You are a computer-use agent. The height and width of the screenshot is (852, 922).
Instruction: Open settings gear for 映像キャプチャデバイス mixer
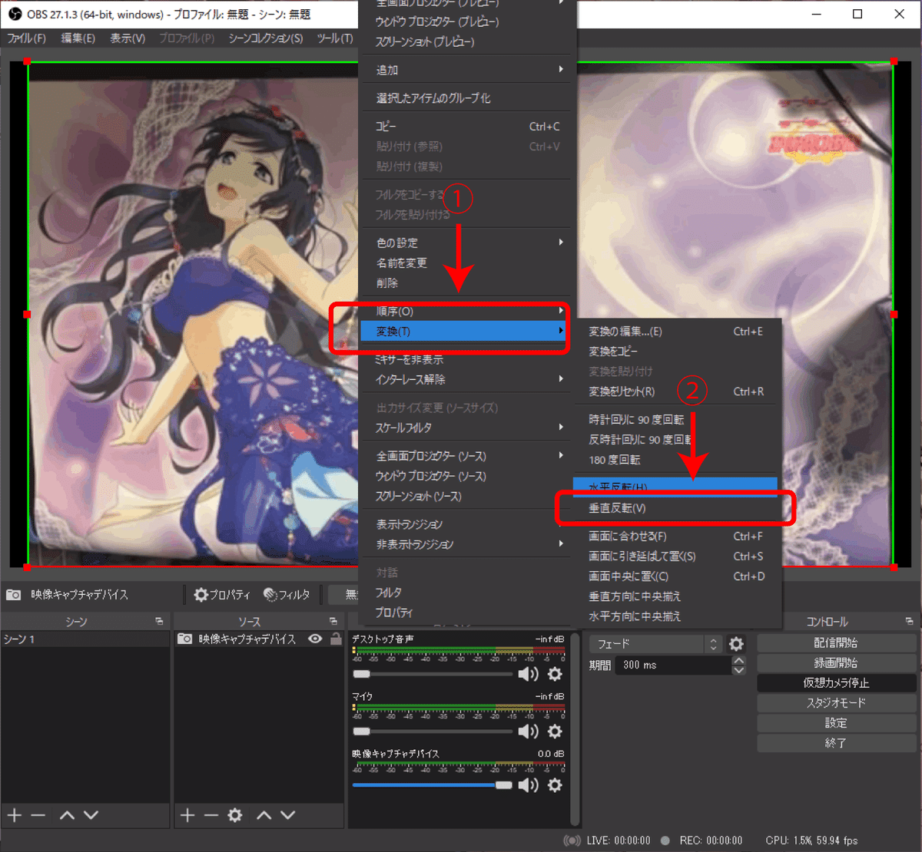click(555, 785)
